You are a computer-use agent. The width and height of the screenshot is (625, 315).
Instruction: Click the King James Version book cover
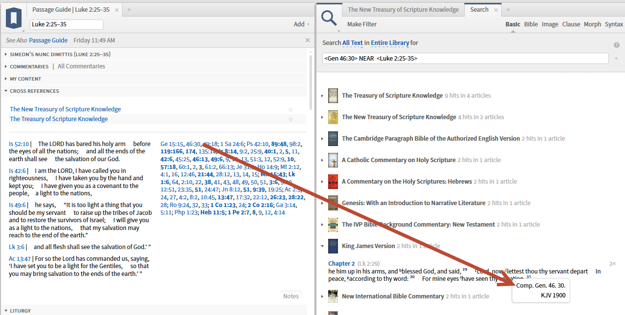click(x=333, y=246)
